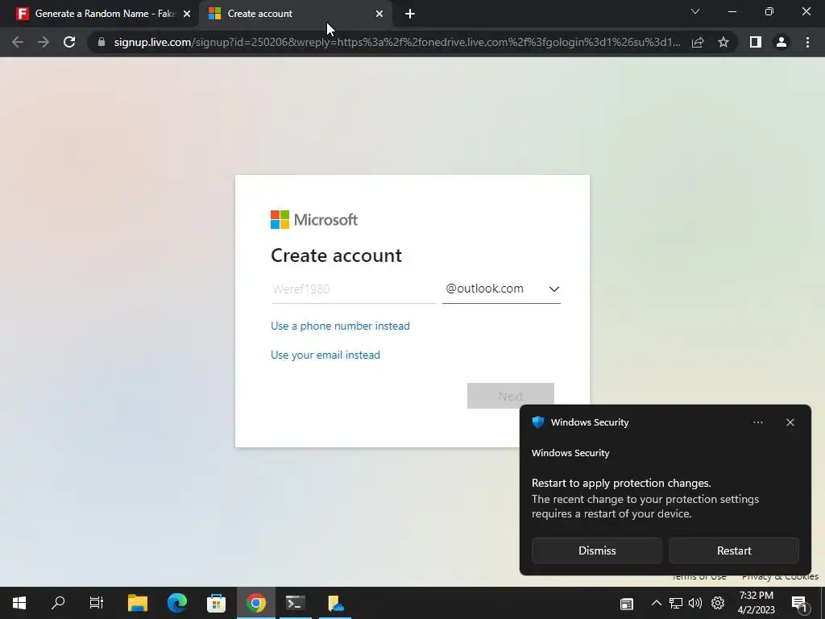Click the news widget tray icon
Image resolution: width=825 pixels, height=619 pixels.
coord(627,604)
